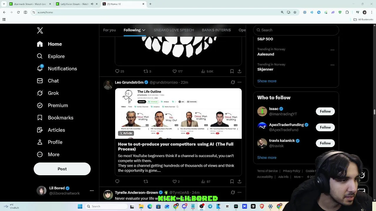Viewport: 376px width, 211px height.
Task: Bookmark the post with 177 likes
Action: [x=232, y=71]
